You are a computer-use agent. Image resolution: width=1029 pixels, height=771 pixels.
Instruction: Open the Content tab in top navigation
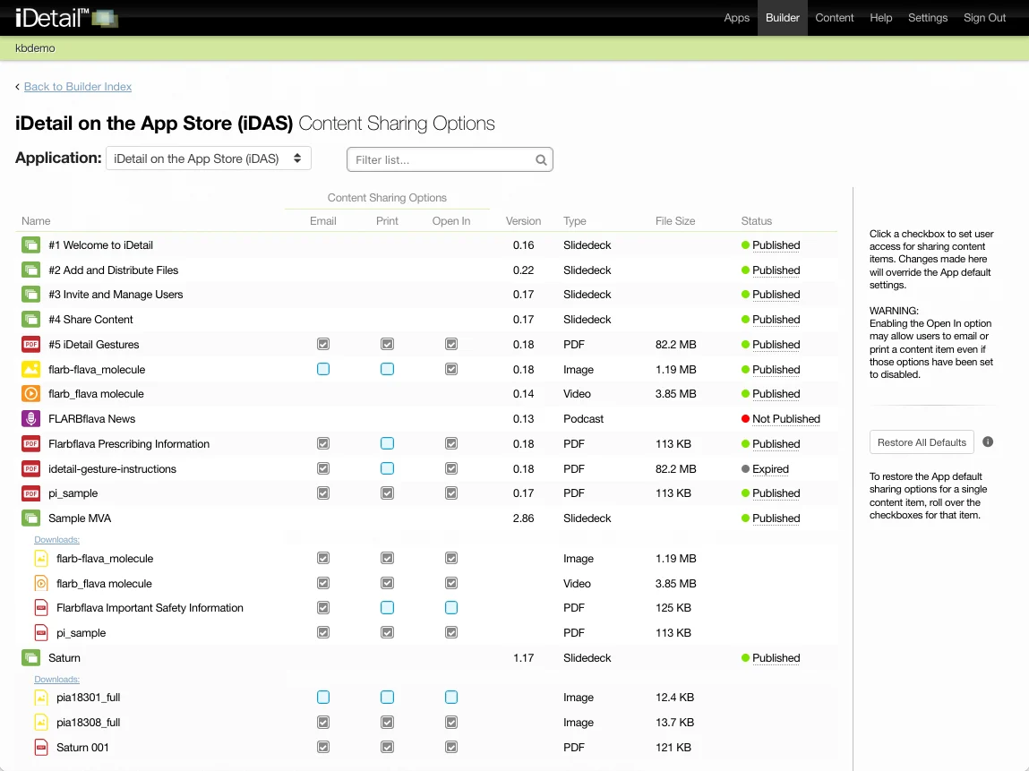[834, 18]
